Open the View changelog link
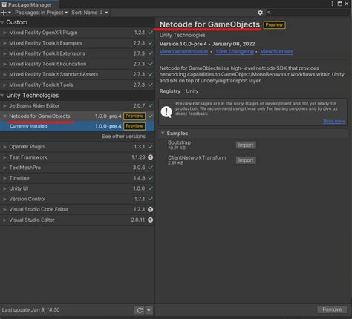This screenshot has width=352, height=319. 235,51
